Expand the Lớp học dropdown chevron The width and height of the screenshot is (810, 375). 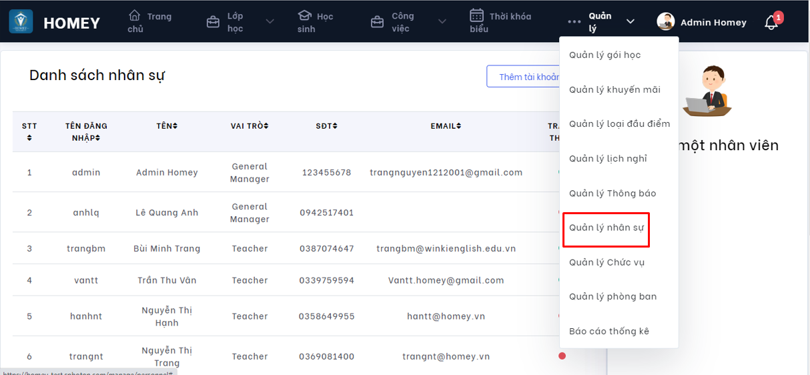(270, 22)
